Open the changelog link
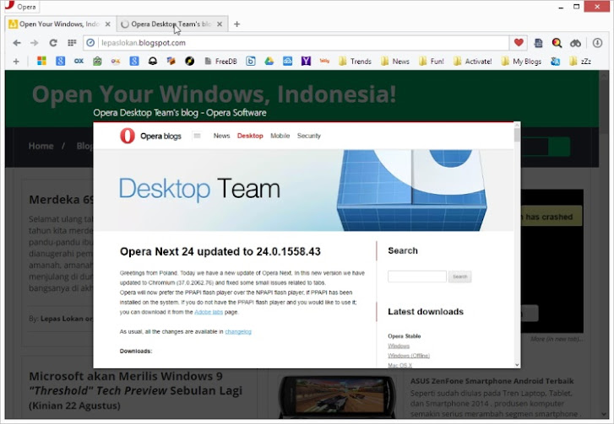The image size is (614, 424). tap(238, 331)
